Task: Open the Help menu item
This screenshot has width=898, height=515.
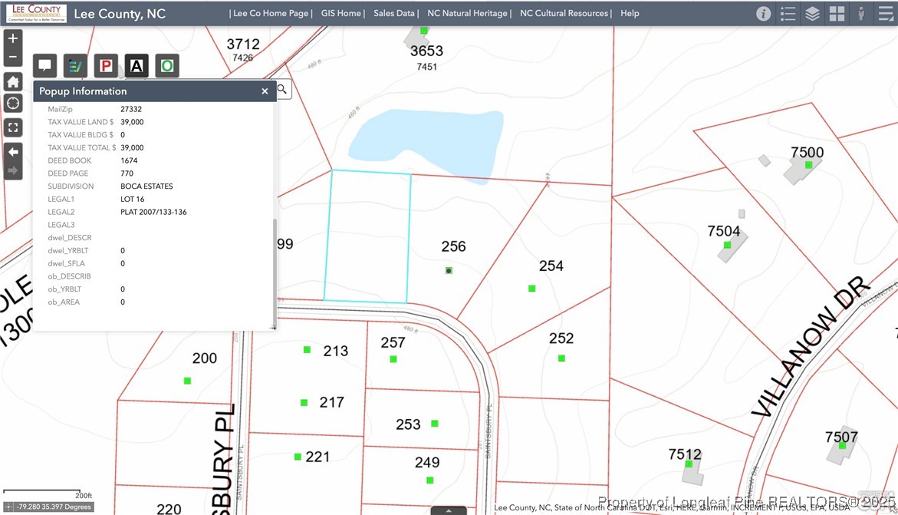Action: coord(630,13)
